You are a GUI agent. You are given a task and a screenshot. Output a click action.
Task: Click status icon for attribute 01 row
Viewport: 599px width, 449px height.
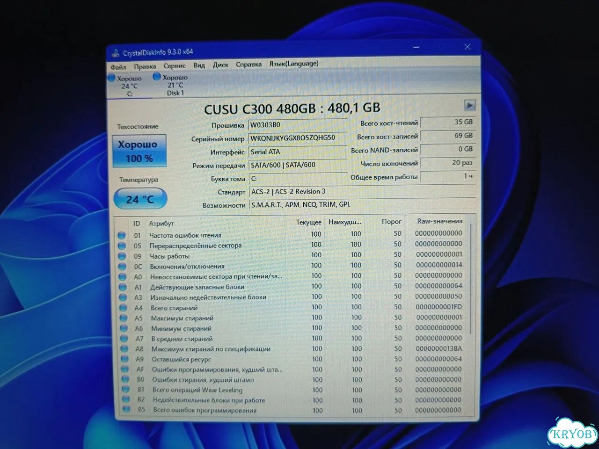(x=122, y=235)
